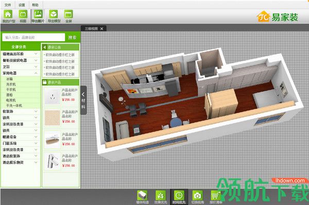Select 电视机 subcategory
This screenshot has width=309, height=205.
coord(11,100)
